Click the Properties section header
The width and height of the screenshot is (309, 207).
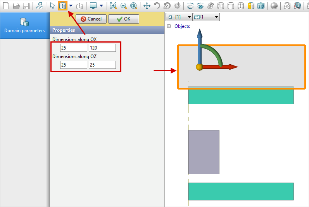107,30
